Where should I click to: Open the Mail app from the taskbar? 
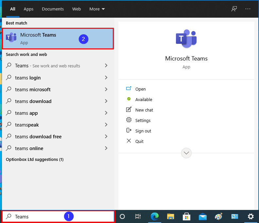(x=203, y=216)
